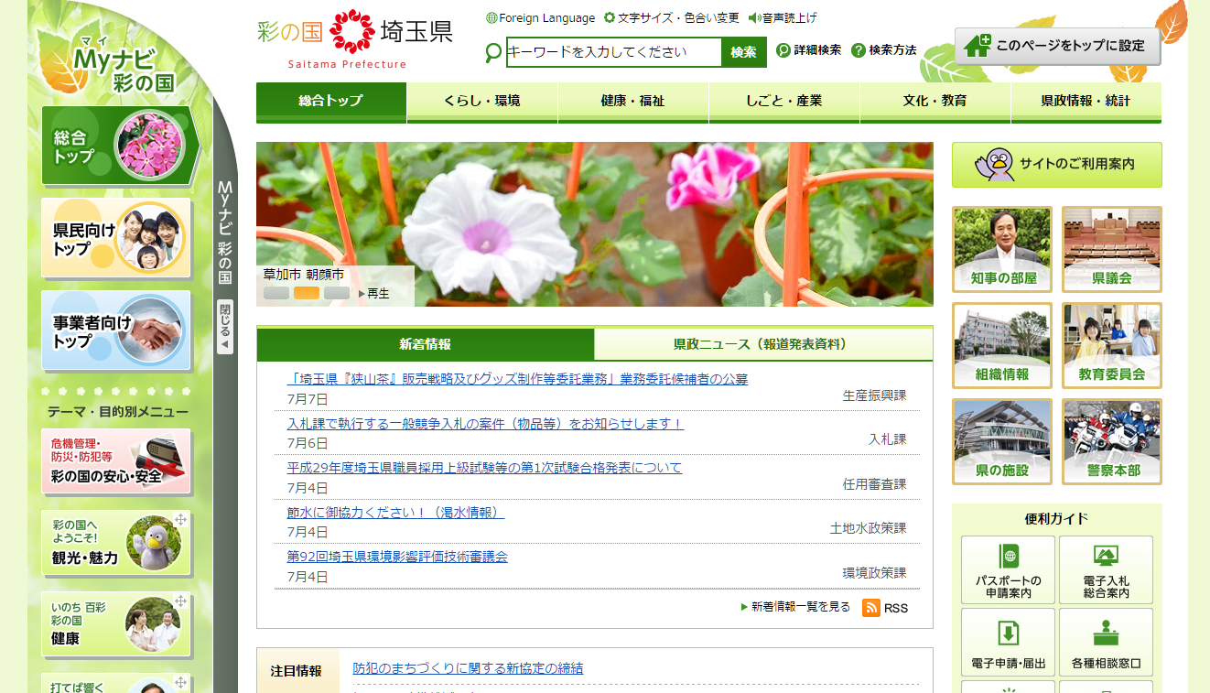Click 新着情報一覧を見る link
Viewport: 1210px width, 693px height.
tap(795, 607)
